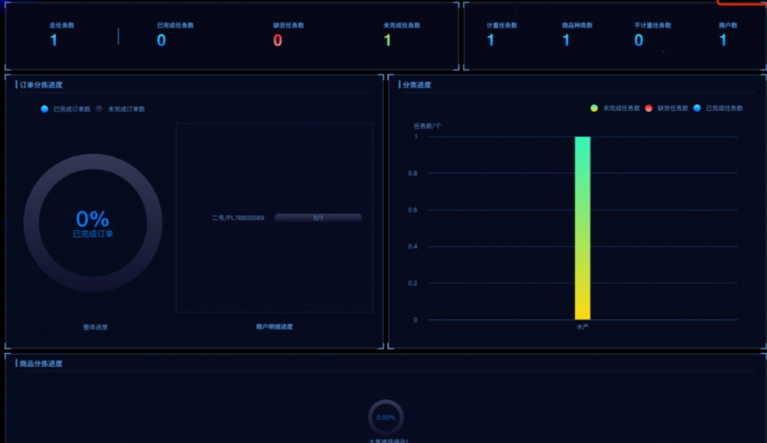Screen dimensions: 767x443
Task: Select the 二号/PL78605569 merchant label
Action: pos(238,218)
